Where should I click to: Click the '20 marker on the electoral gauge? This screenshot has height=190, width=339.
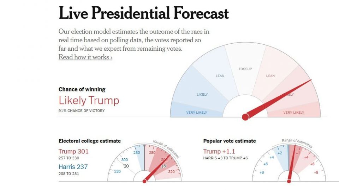tap(126, 166)
